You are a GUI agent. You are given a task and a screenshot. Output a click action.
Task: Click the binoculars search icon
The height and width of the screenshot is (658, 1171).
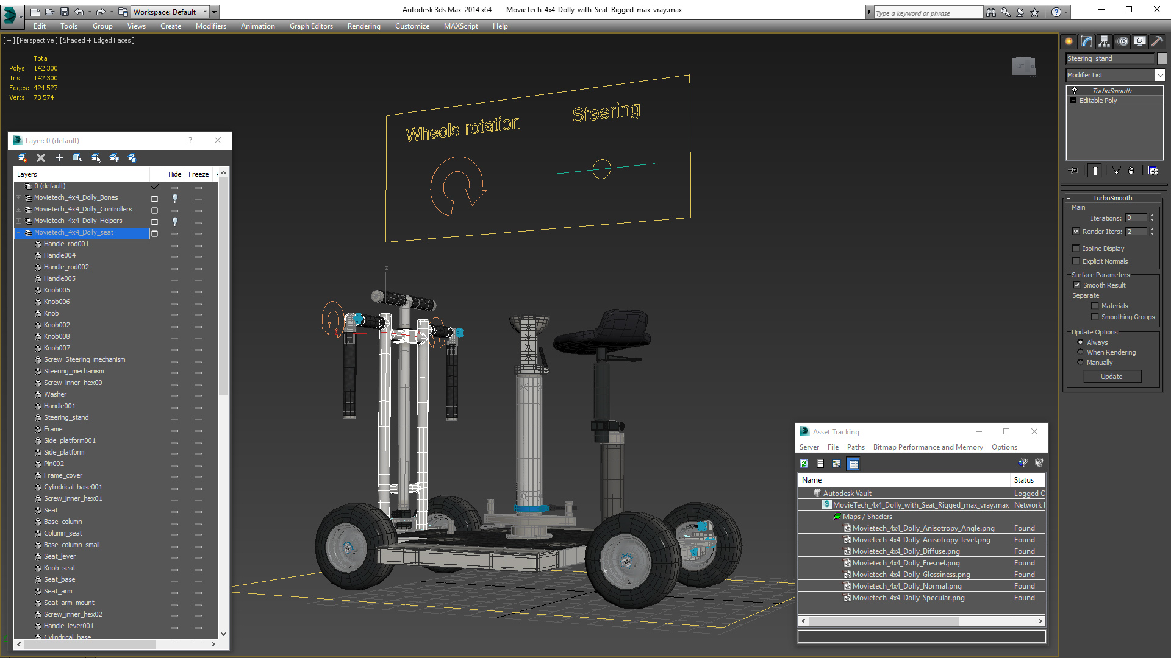(991, 12)
